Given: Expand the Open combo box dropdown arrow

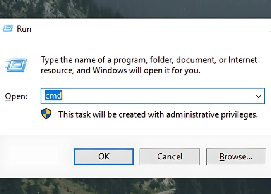Looking at the screenshot, I should tap(259, 96).
